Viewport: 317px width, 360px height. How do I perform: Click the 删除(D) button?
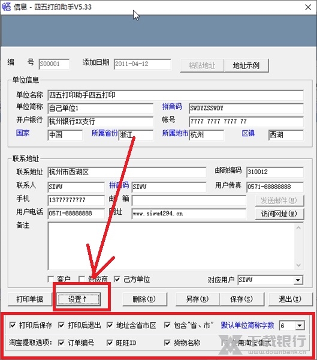point(145,299)
